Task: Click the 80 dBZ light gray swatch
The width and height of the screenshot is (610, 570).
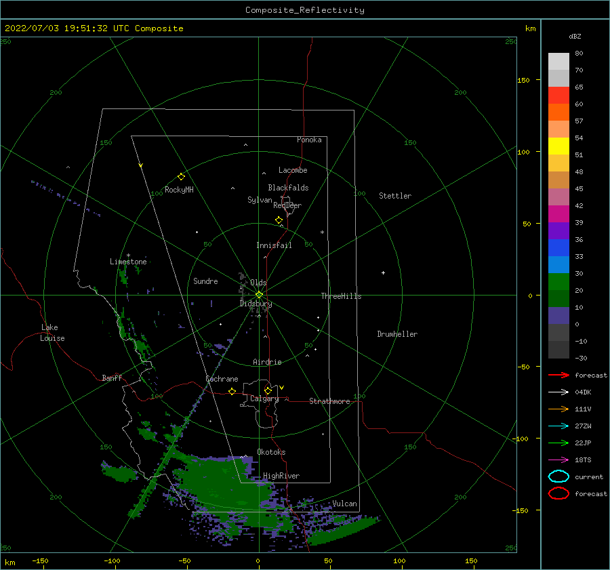Action: 558,62
